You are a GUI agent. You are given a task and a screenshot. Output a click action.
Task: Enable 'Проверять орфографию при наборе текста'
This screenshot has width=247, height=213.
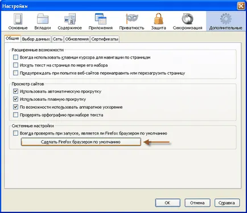tap(15, 115)
